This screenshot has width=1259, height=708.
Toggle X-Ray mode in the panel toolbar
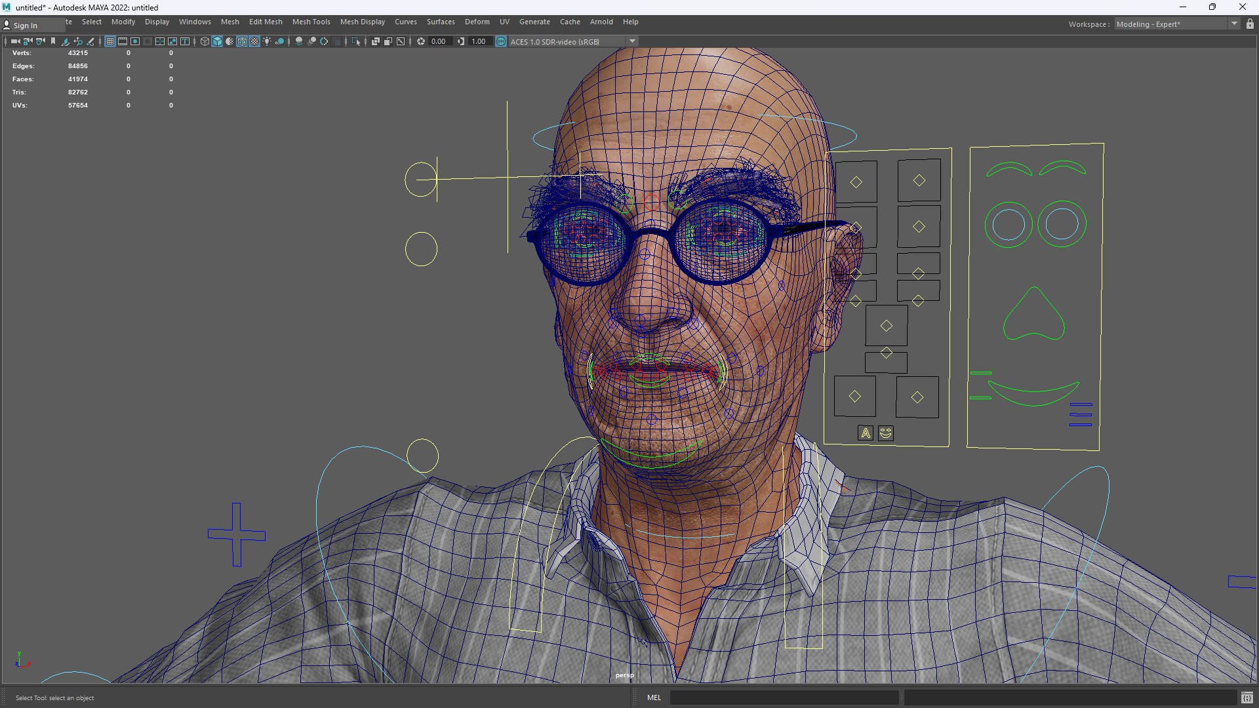click(376, 41)
